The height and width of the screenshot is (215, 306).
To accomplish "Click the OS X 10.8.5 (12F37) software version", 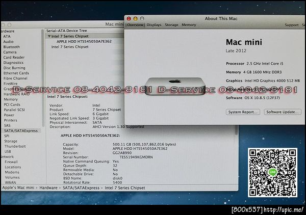I will [x=262, y=98].
